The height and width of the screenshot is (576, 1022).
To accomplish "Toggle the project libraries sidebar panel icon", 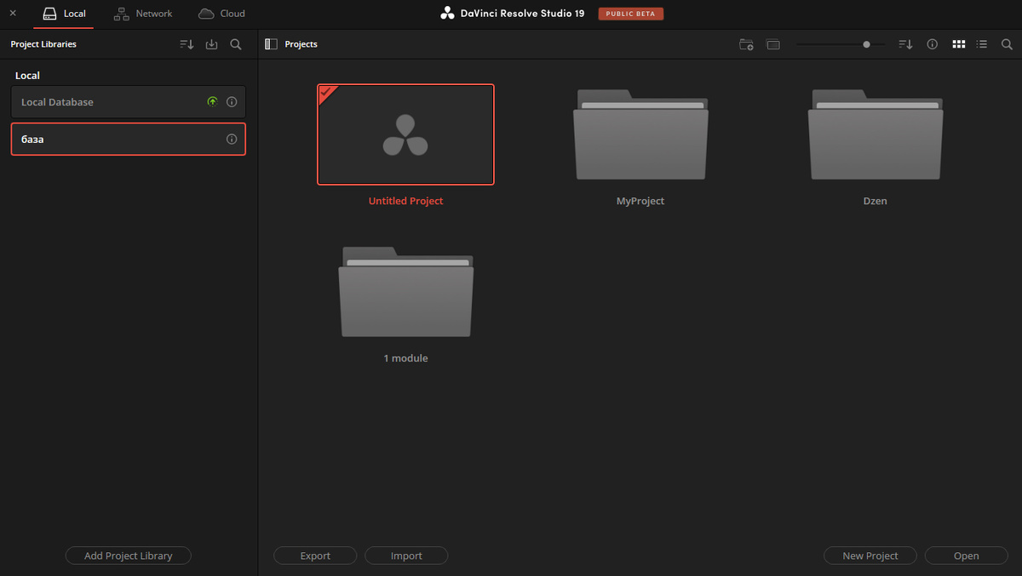I will coord(272,44).
